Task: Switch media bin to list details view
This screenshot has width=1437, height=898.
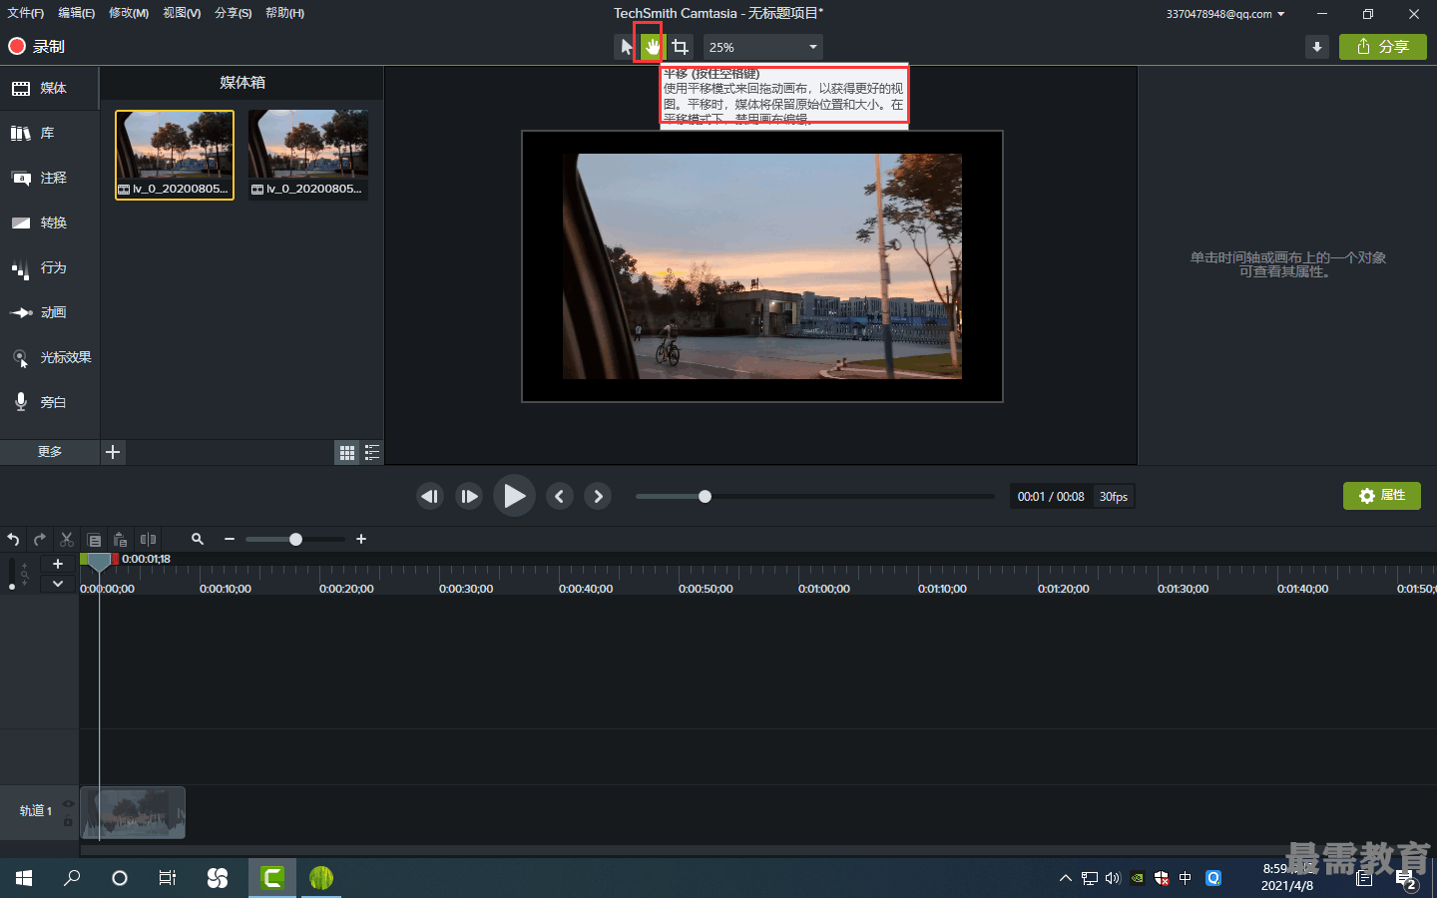Action: tap(372, 453)
